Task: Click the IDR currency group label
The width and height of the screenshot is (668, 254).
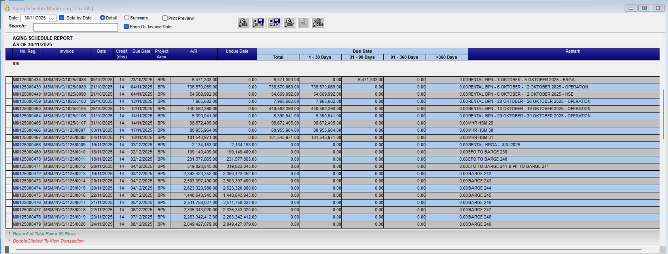Action: 16,63
